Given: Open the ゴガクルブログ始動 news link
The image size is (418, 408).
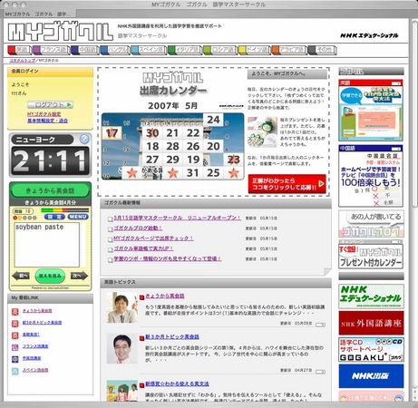Looking at the screenshot, I should click(138, 228).
